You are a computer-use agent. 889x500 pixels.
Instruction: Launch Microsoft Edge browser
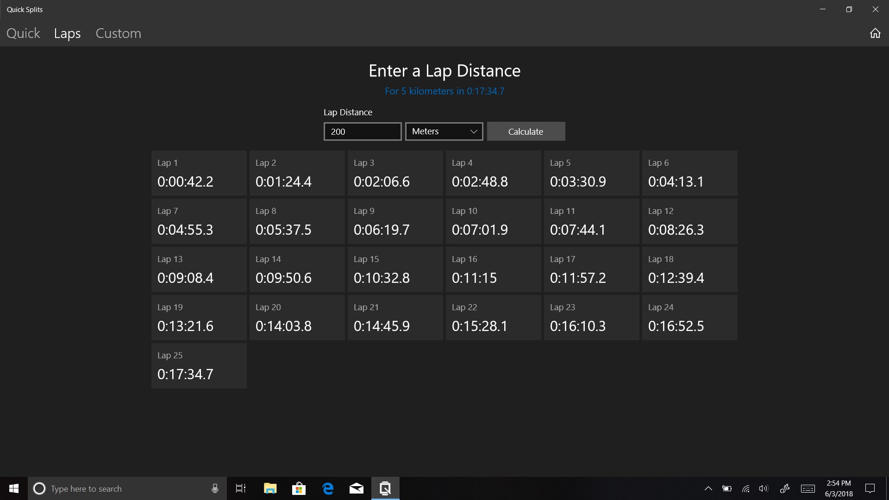[328, 488]
